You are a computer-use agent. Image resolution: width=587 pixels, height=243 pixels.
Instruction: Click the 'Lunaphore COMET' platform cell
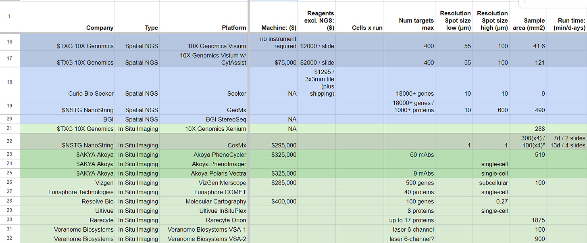click(x=204, y=192)
